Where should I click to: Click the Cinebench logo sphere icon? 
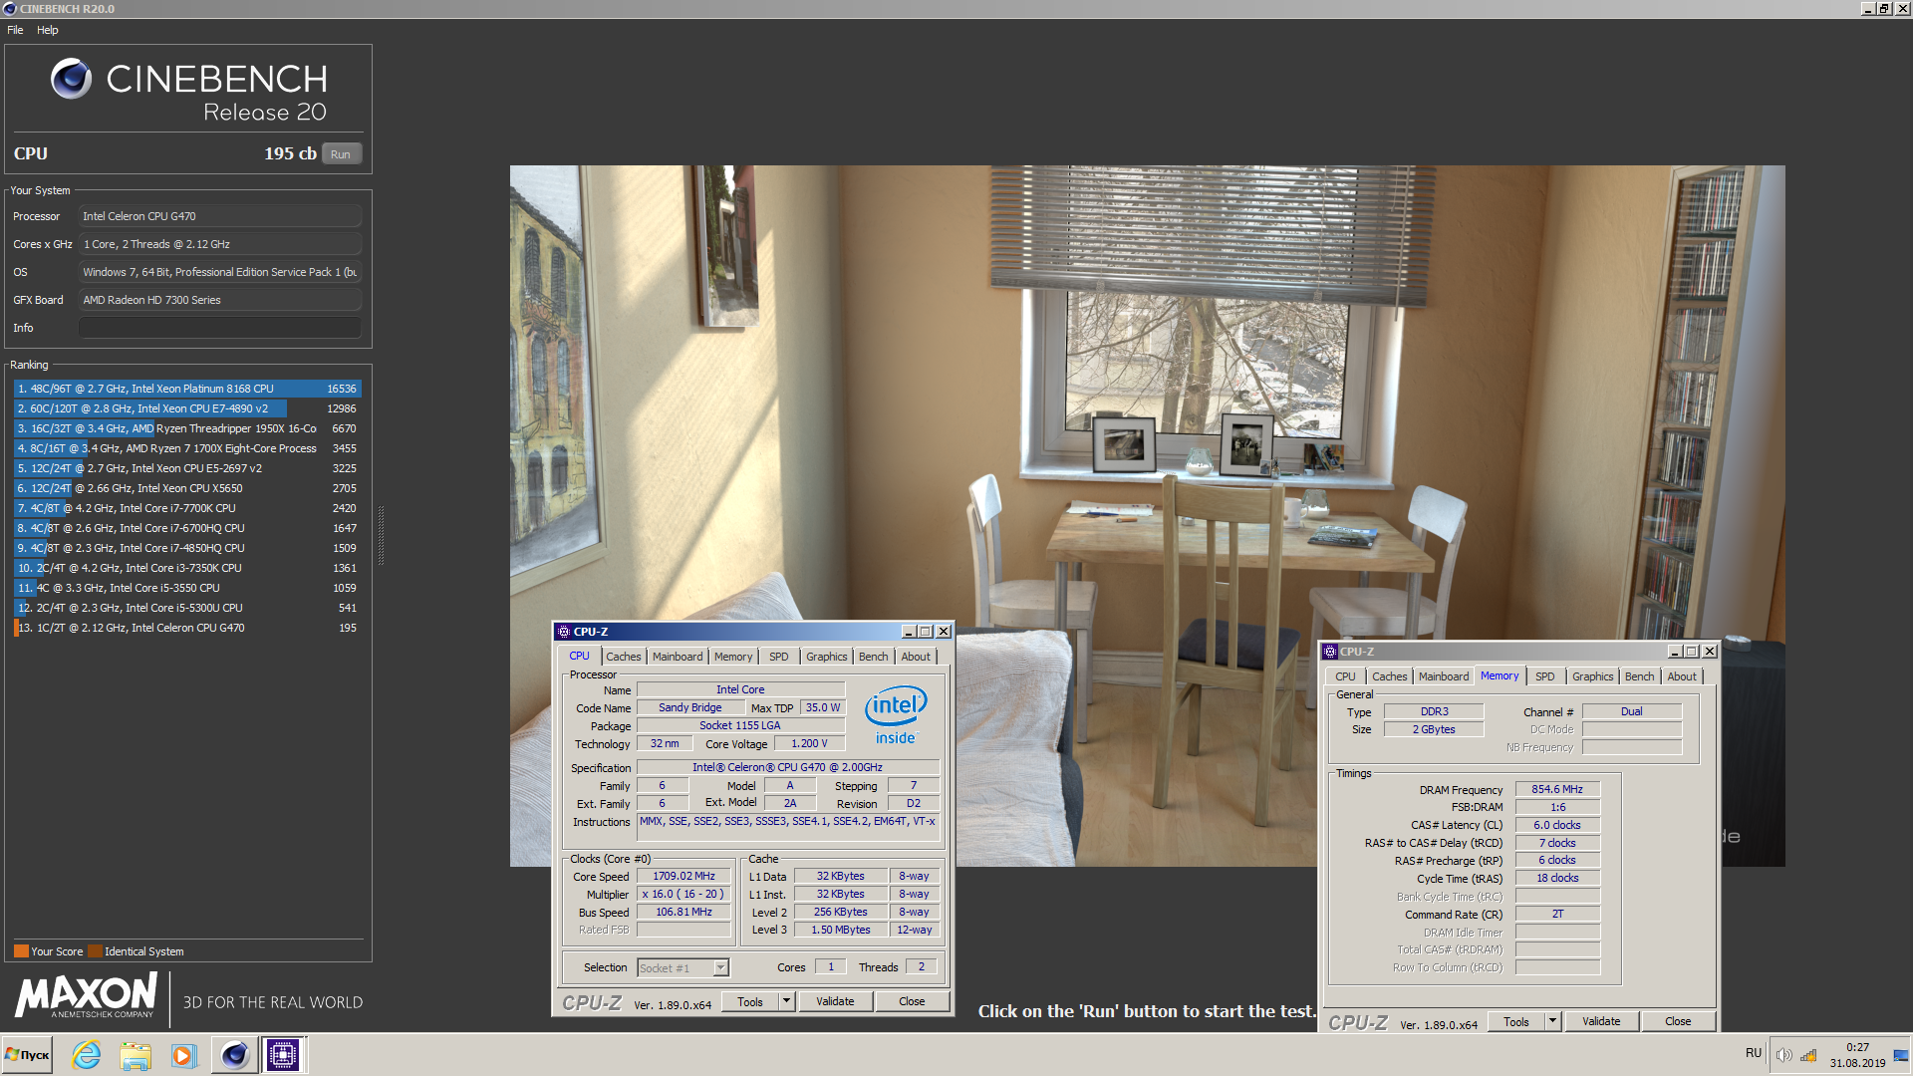(71, 79)
